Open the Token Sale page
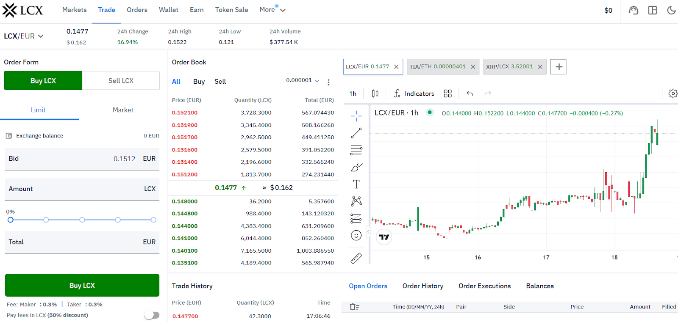Viewport: 678px width, 322px height. (232, 10)
